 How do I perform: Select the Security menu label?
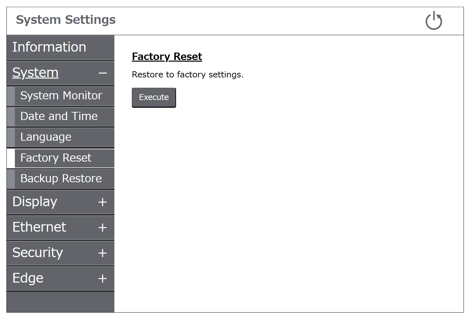click(37, 253)
